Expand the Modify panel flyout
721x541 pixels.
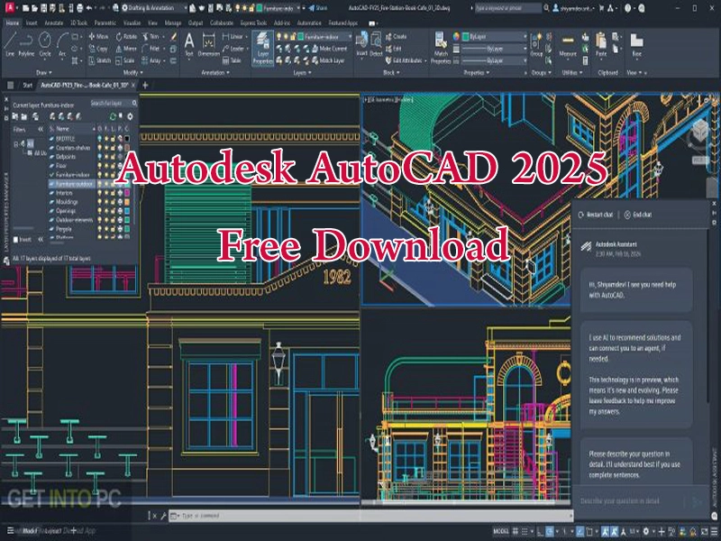point(132,73)
